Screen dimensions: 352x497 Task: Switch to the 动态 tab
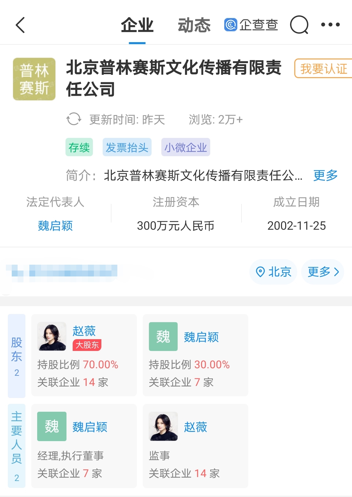tap(194, 25)
